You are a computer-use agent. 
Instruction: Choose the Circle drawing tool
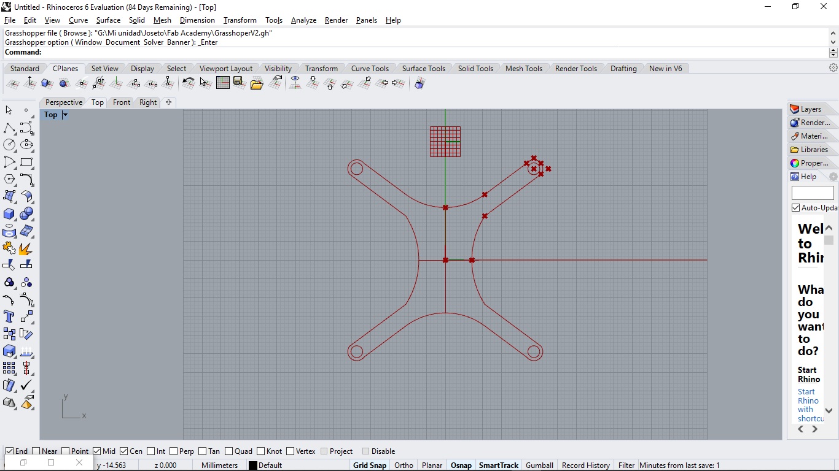[9, 145]
